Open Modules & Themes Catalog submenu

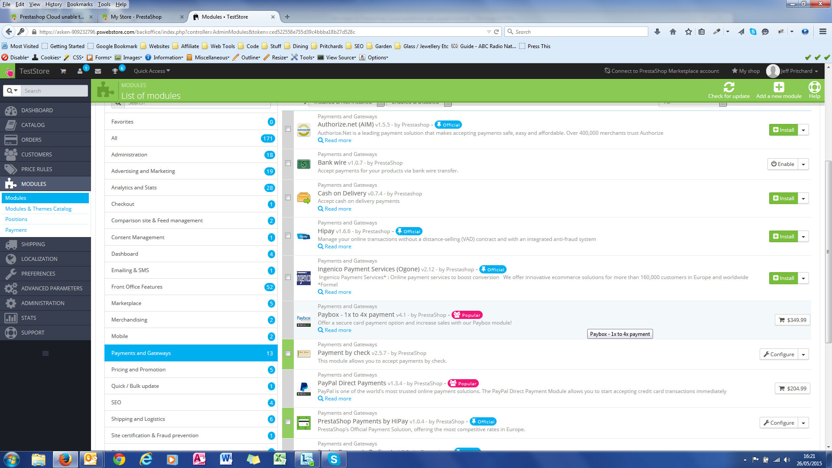38,209
